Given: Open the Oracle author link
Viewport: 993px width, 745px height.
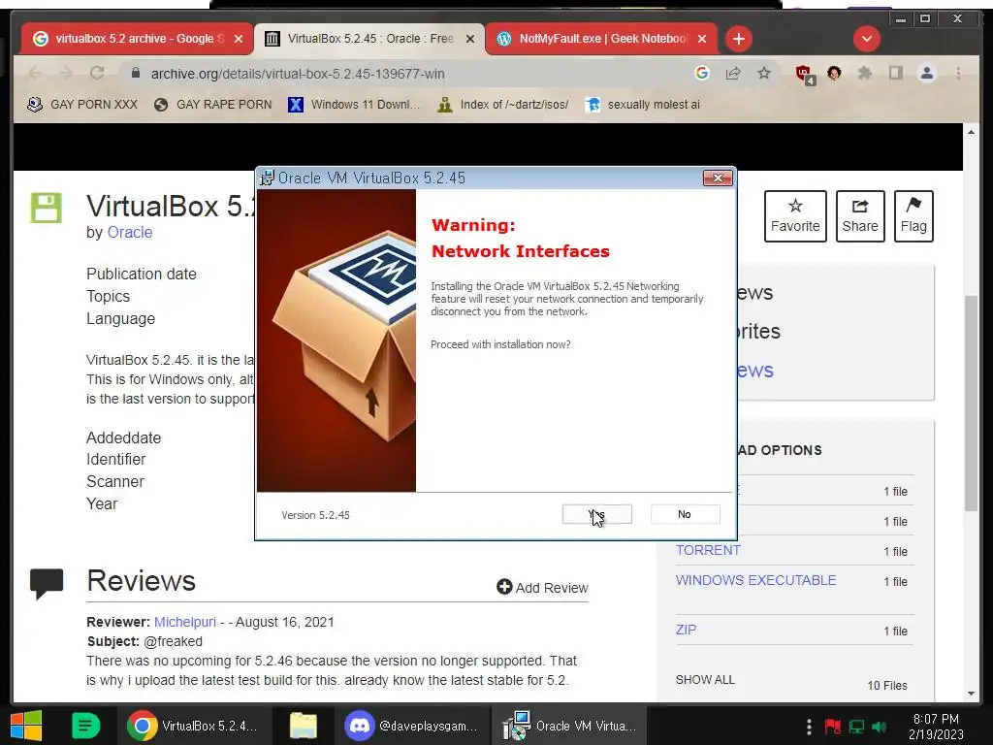Looking at the screenshot, I should click(x=130, y=233).
